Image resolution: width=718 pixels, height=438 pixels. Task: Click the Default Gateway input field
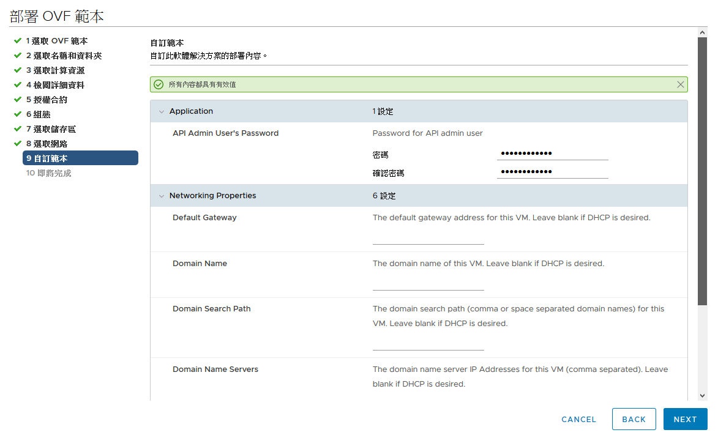[428, 238]
